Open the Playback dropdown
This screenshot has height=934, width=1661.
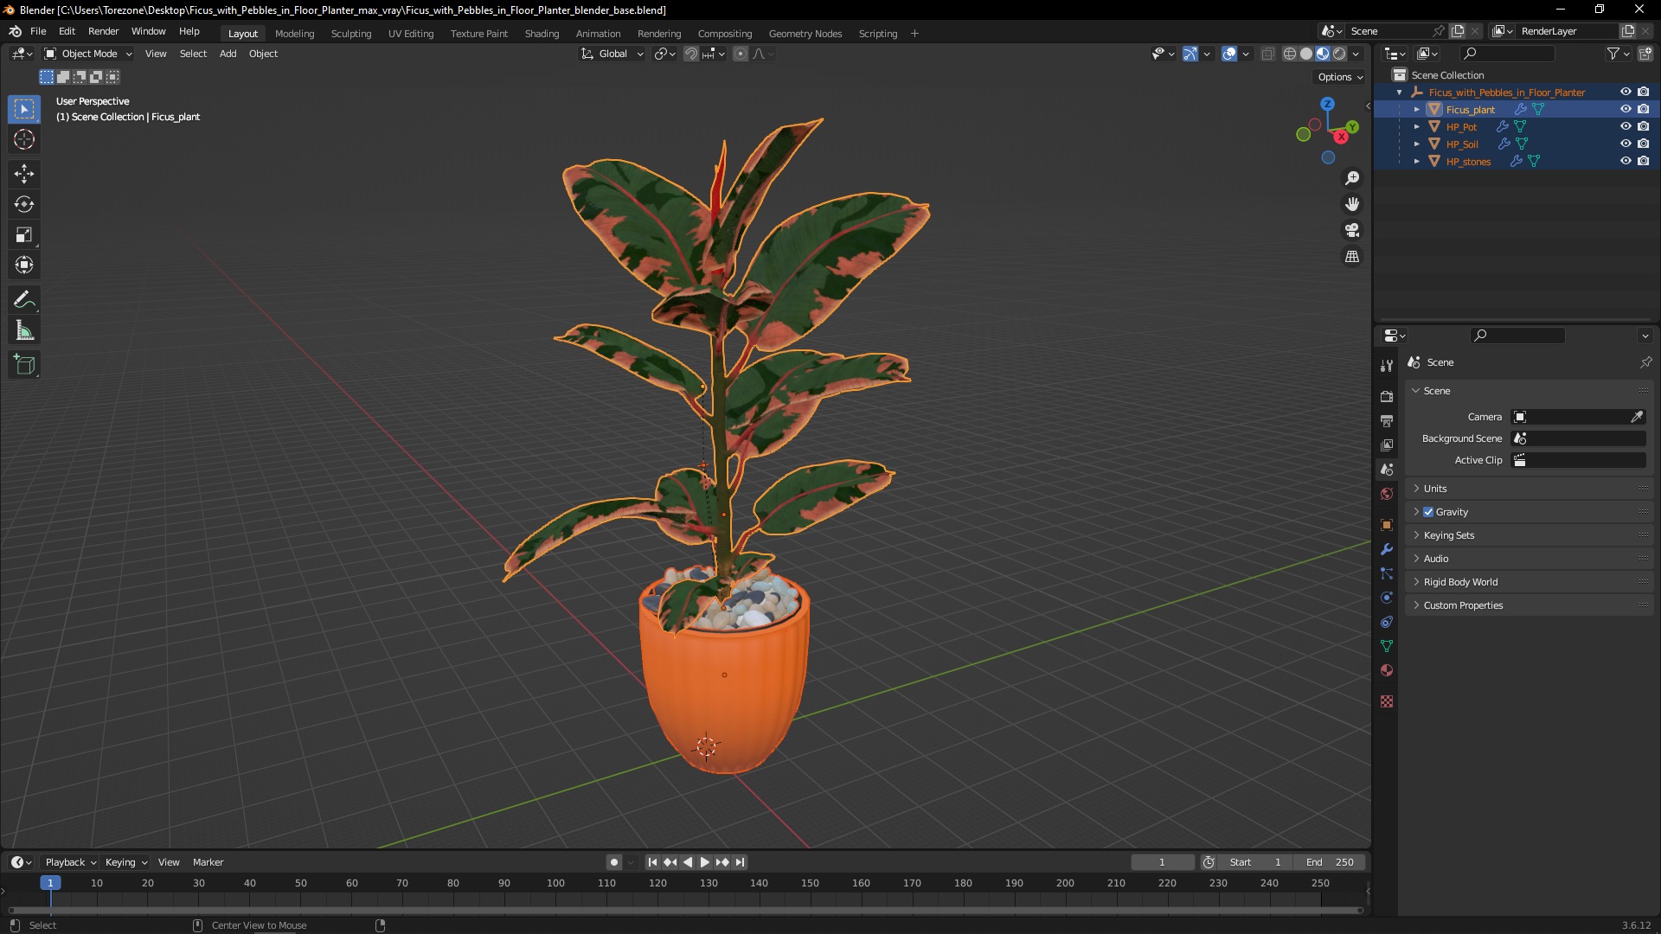click(x=70, y=862)
